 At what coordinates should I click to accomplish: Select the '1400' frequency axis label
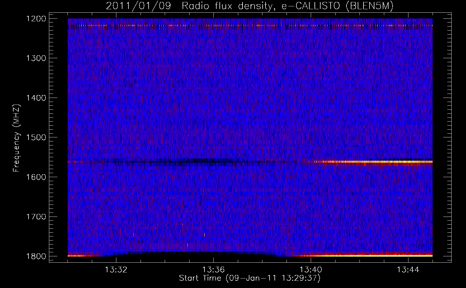pyautogui.click(x=36, y=98)
